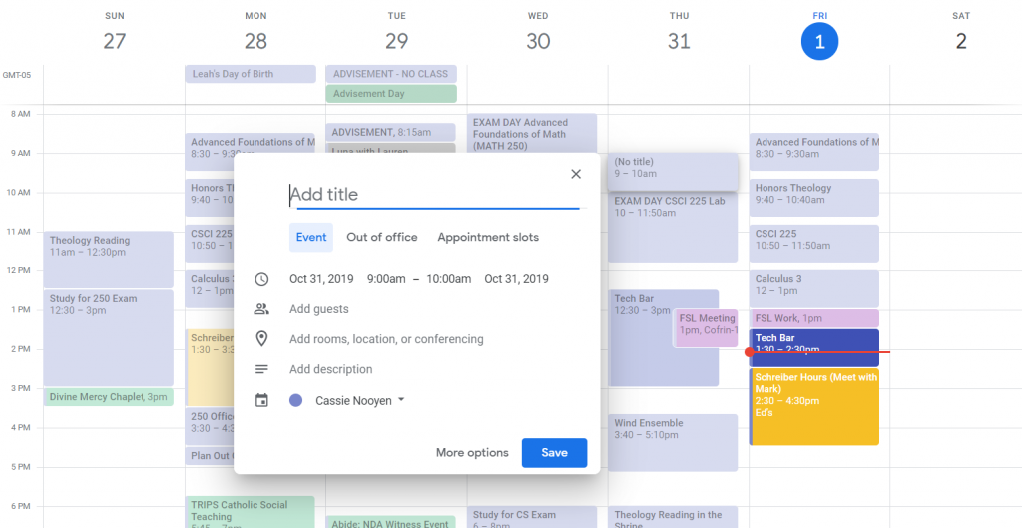
Task: Click the Add description field
Action: pos(330,369)
